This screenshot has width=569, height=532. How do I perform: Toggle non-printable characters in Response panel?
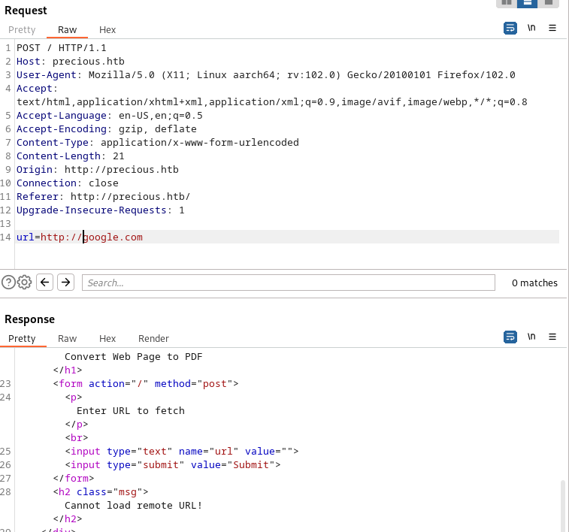pos(531,337)
